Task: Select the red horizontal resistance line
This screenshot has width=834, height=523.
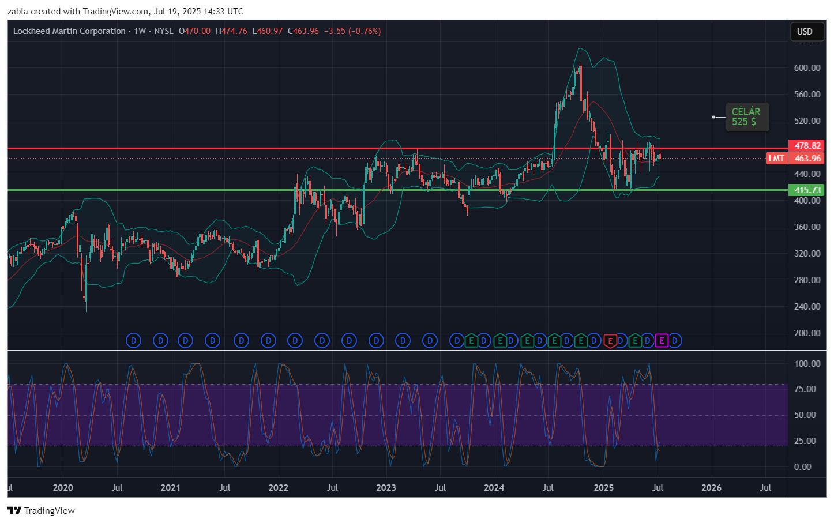Action: (397, 148)
